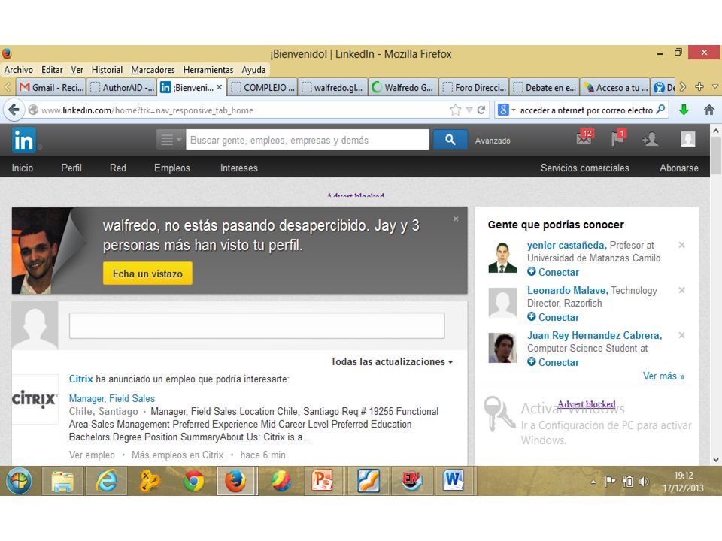This screenshot has height=541, width=722.
Task: Click the Citrix logo thumbnail
Action: (x=35, y=399)
